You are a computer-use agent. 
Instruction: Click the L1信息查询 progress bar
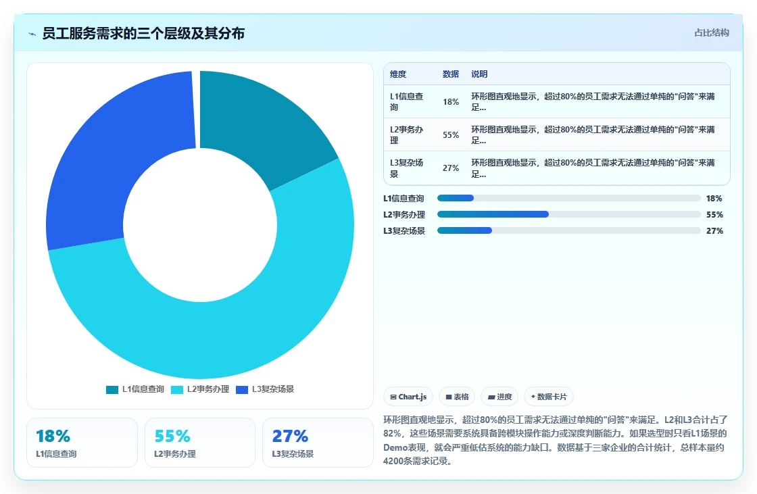coord(568,198)
